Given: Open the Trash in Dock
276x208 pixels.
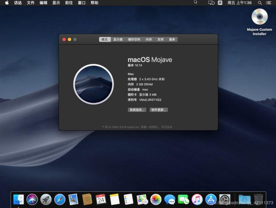Looking at the screenshot, I should 258,199.
